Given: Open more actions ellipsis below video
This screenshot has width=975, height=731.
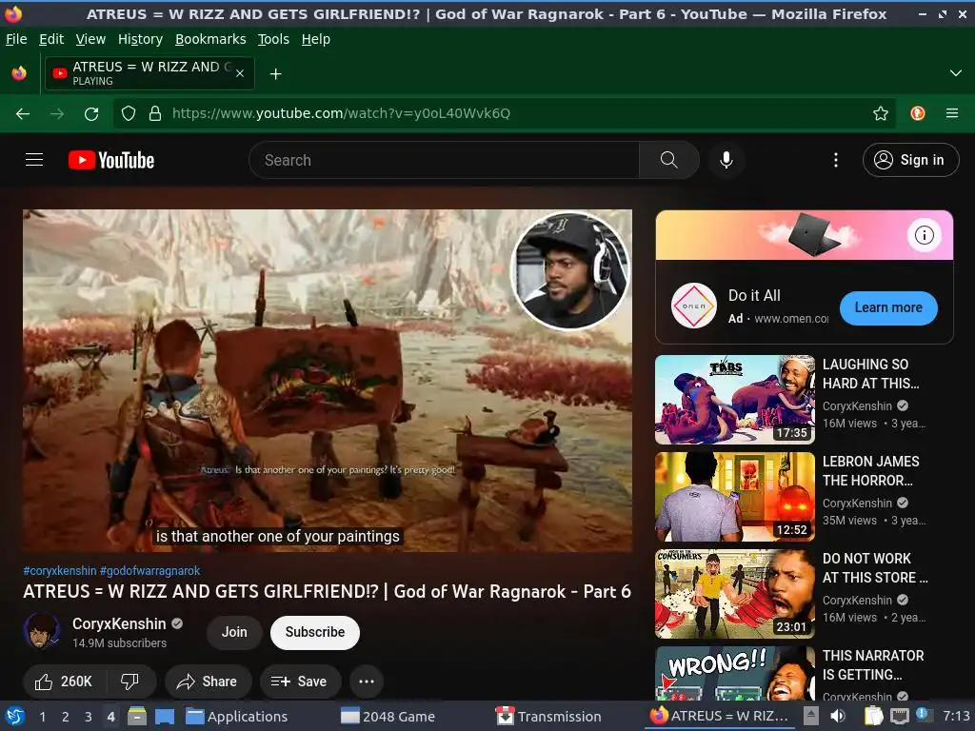Looking at the screenshot, I should click(x=367, y=682).
